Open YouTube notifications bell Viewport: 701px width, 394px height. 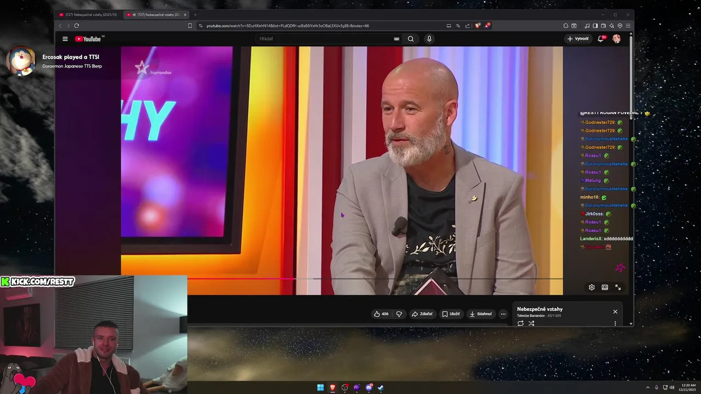601,39
